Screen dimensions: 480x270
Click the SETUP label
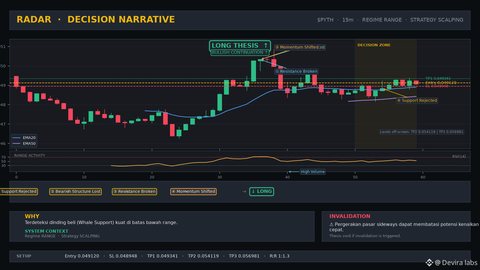pyautogui.click(x=24, y=256)
